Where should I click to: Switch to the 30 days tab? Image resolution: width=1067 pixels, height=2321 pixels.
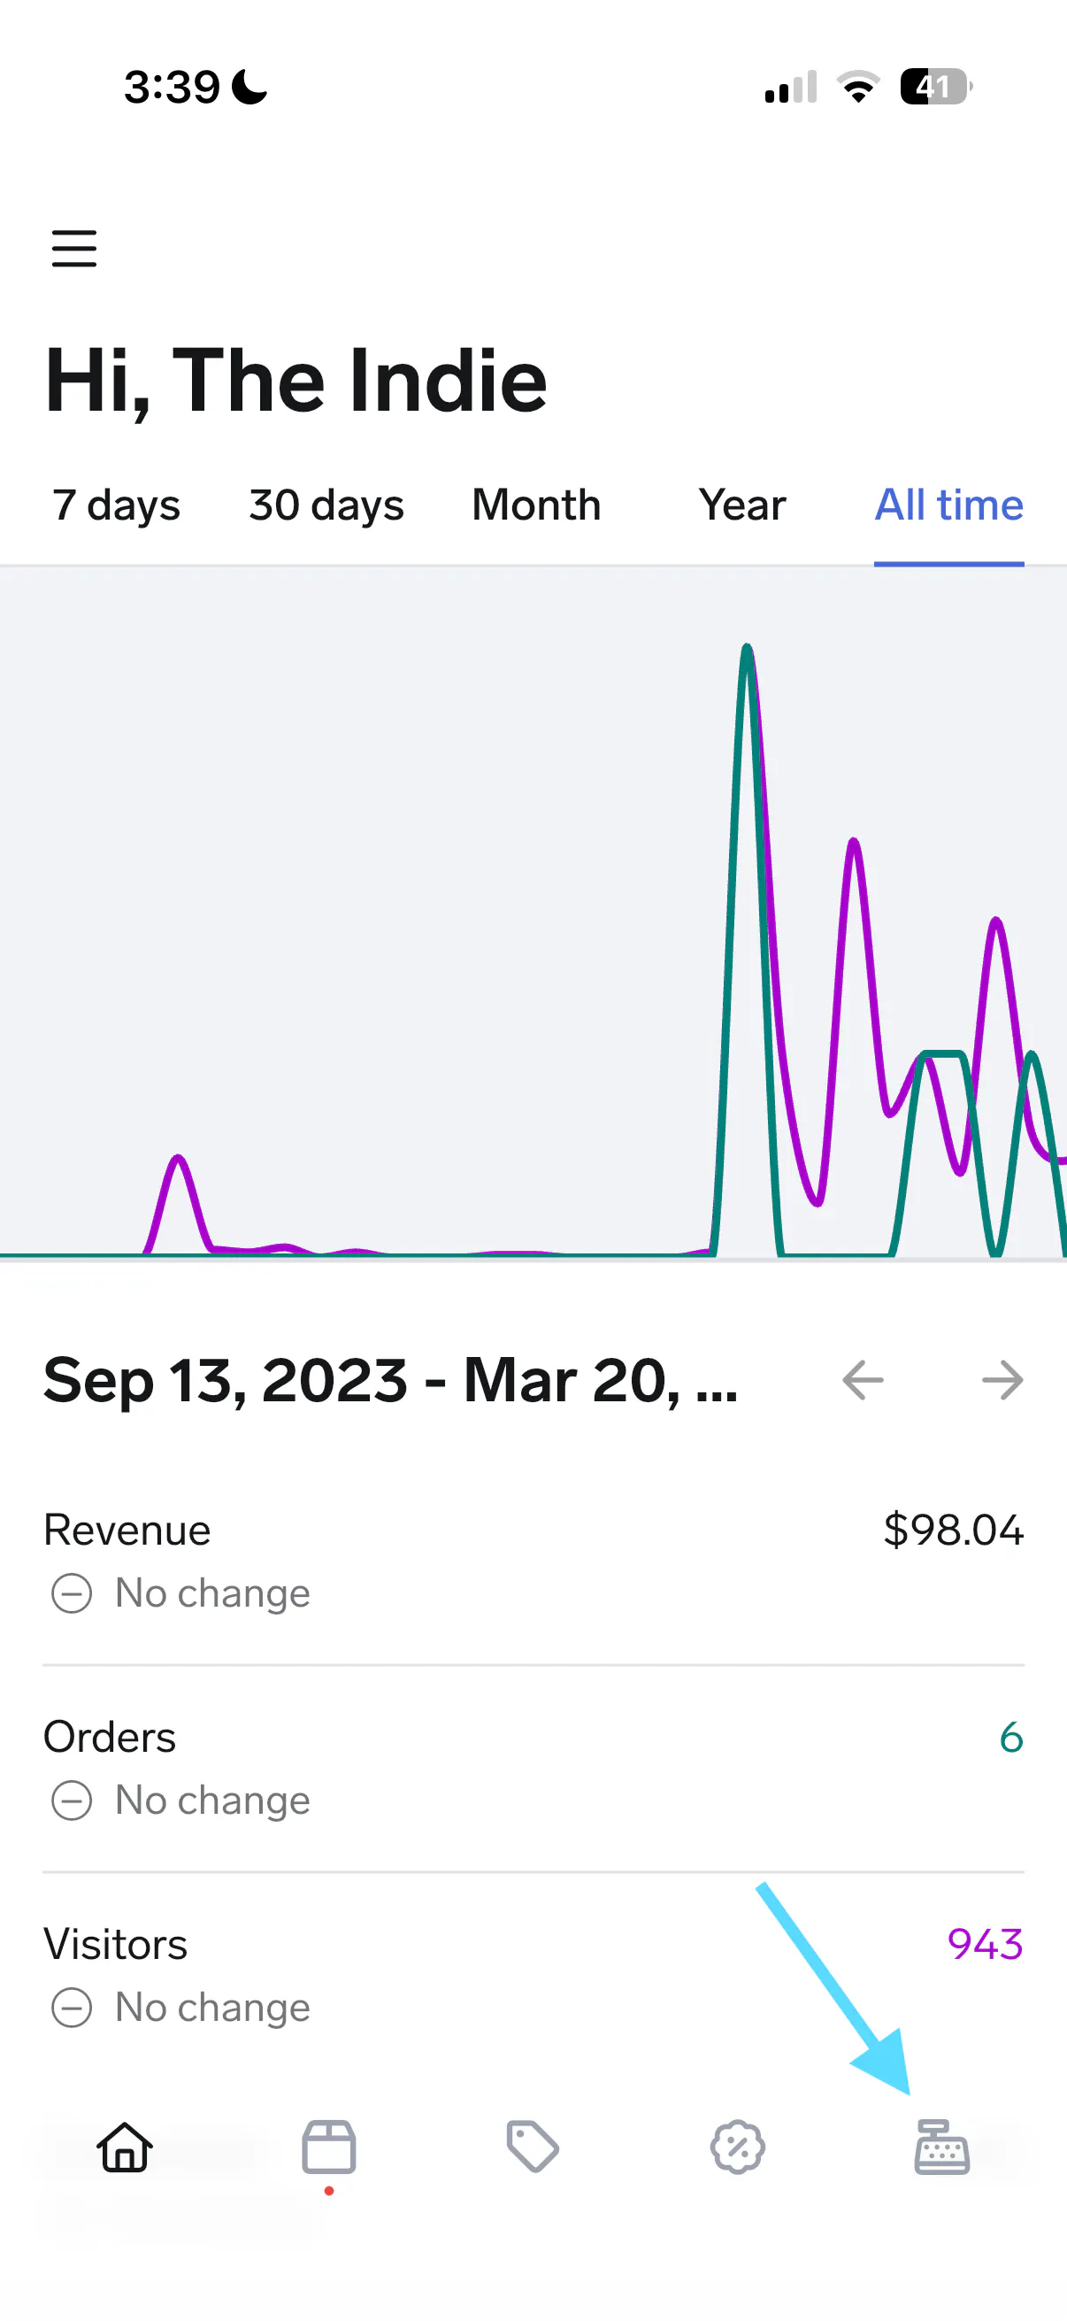pyautogui.click(x=326, y=505)
